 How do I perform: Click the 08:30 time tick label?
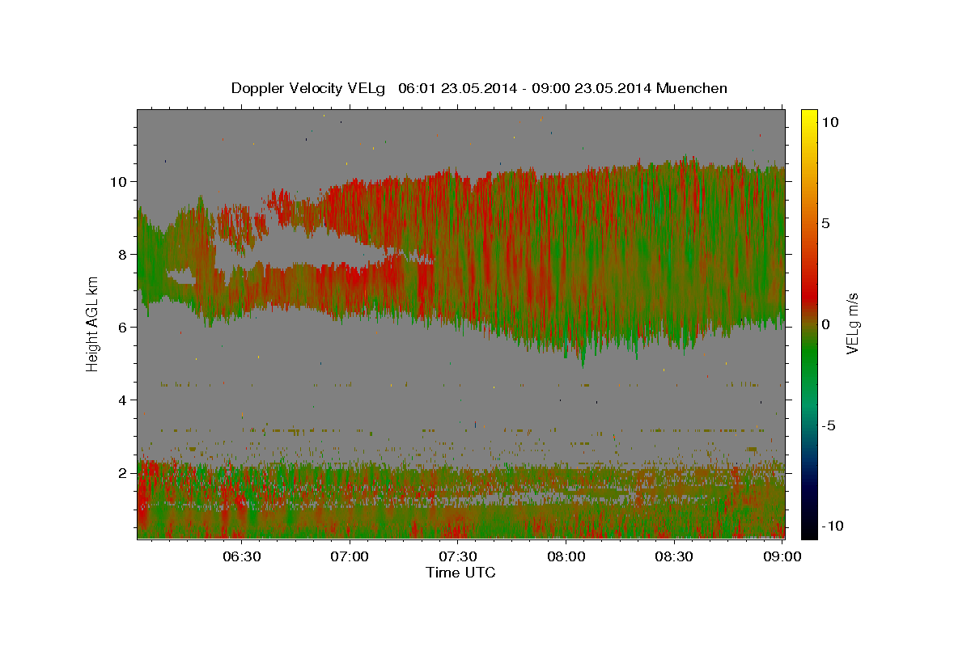point(674,556)
